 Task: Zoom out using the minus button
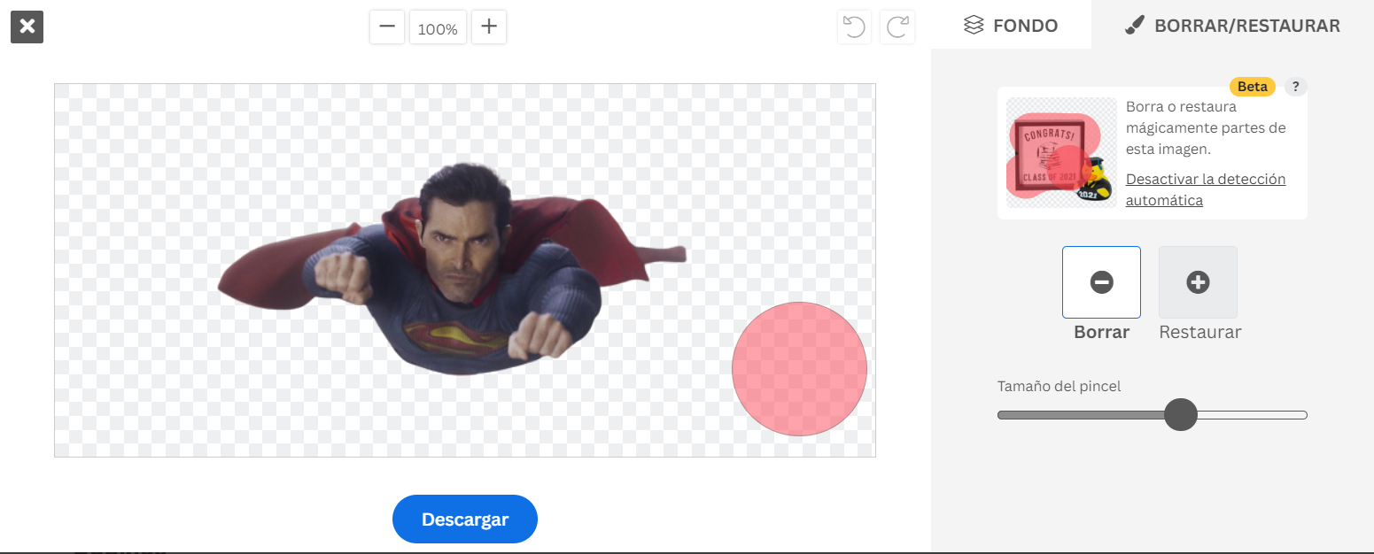point(387,27)
